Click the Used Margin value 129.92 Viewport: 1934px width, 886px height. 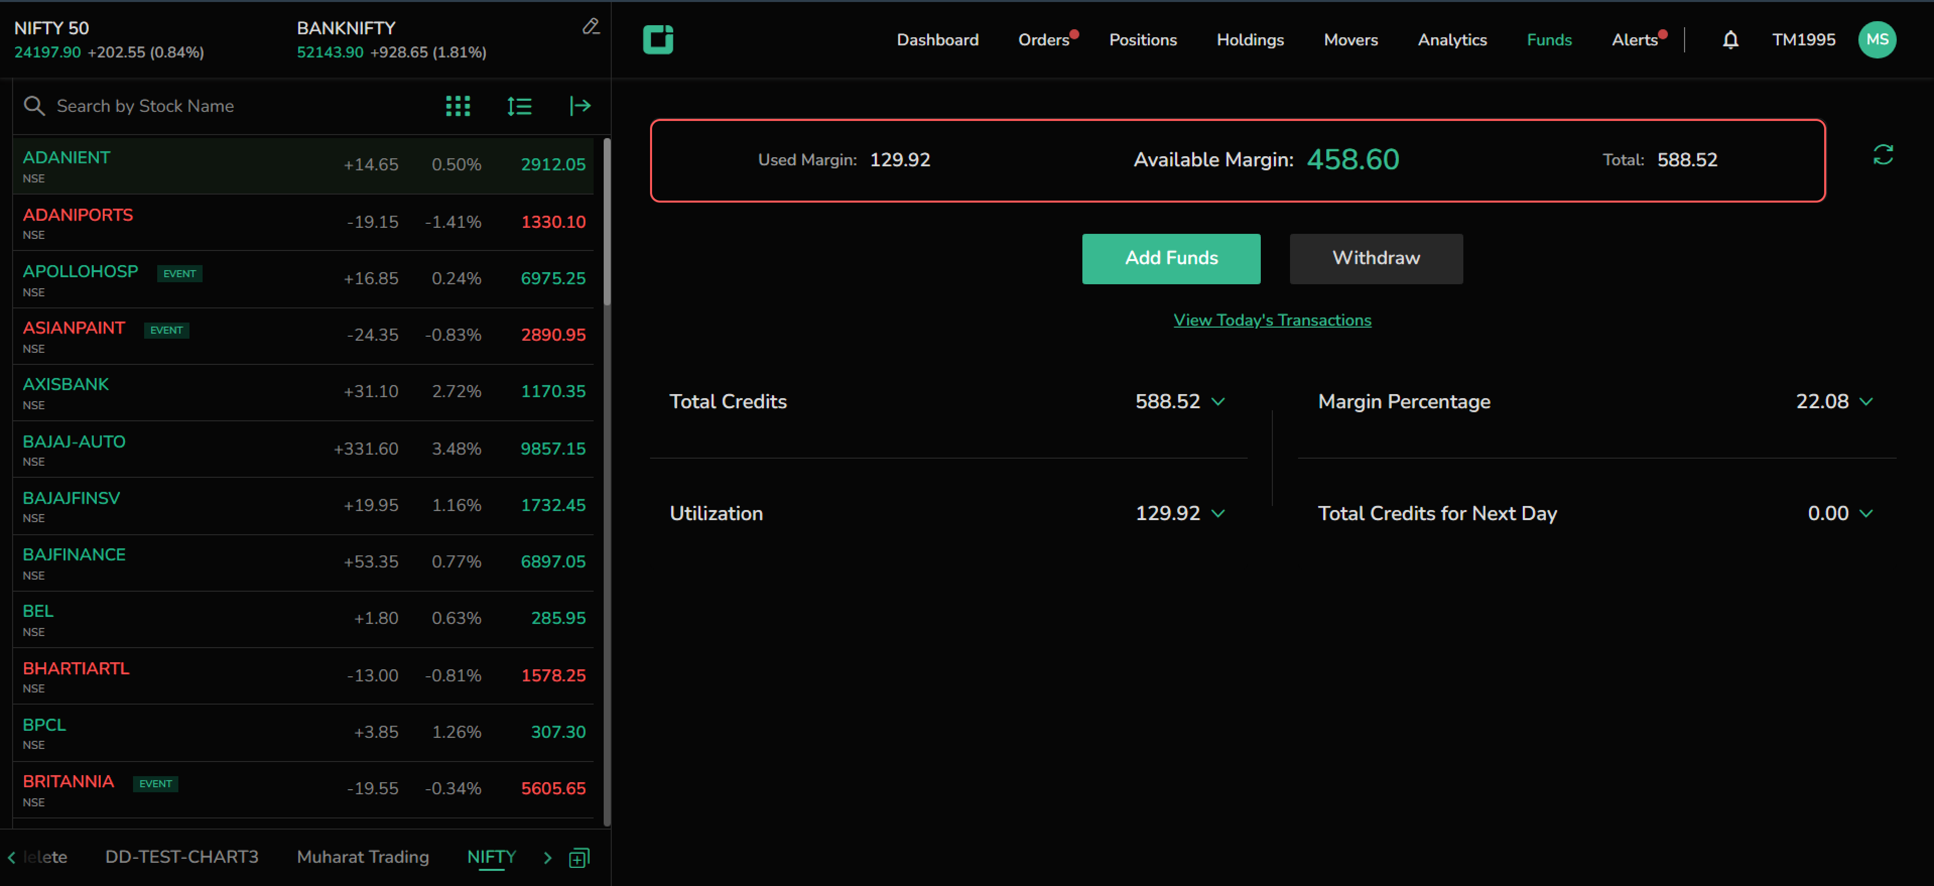click(899, 160)
